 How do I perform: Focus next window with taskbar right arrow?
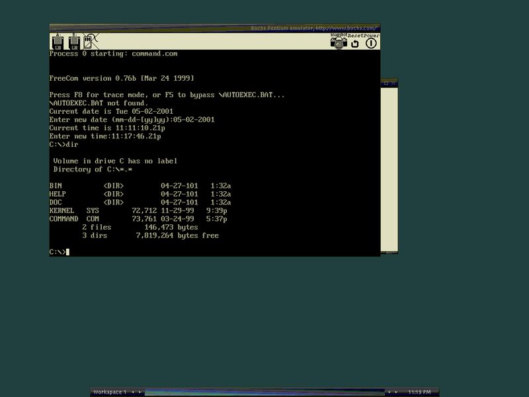point(396,392)
